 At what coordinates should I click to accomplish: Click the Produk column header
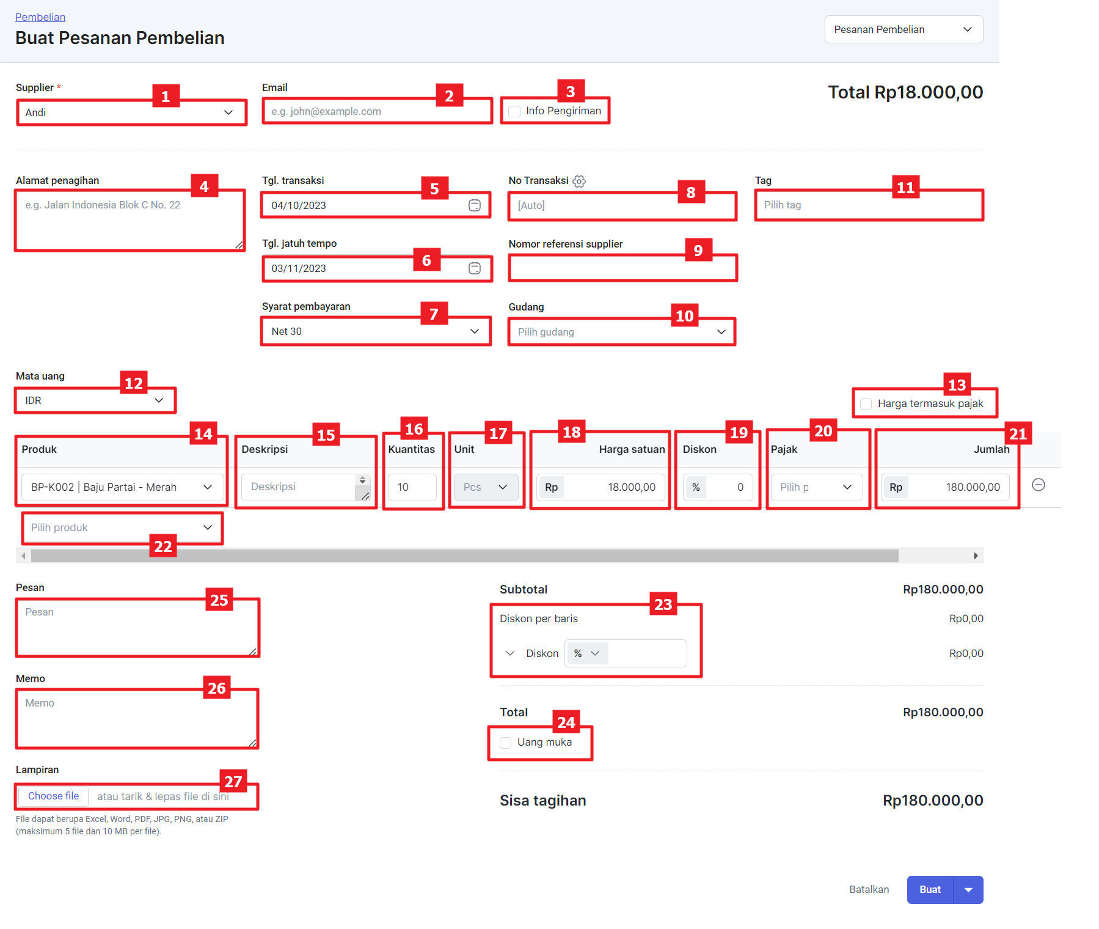click(39, 449)
